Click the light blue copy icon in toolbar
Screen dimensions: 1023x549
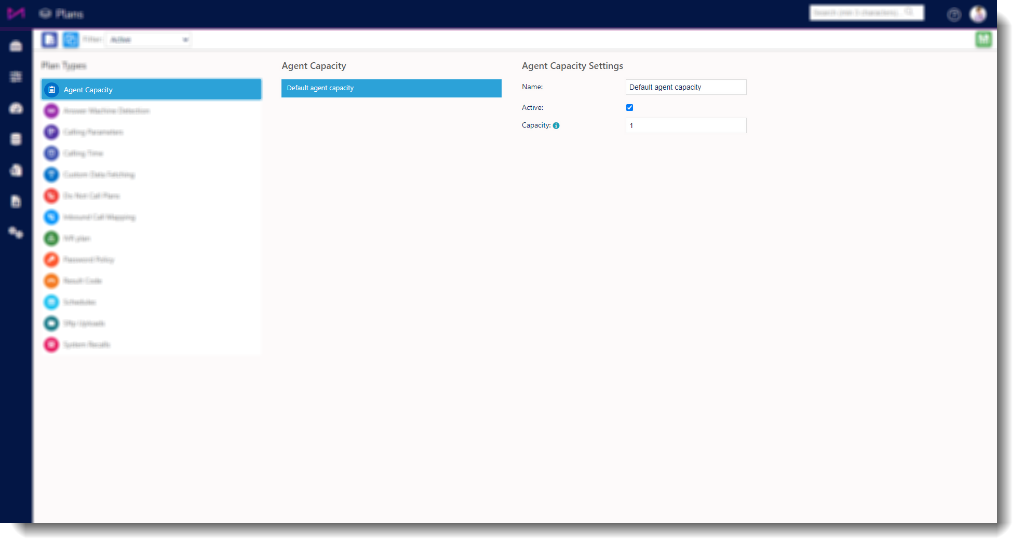click(71, 39)
